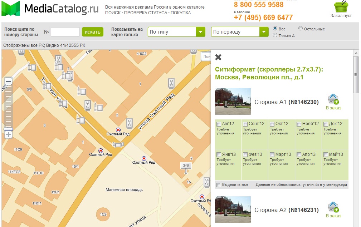Open the shopping basket order icon
361x227 pixels.
(x=341, y=6)
